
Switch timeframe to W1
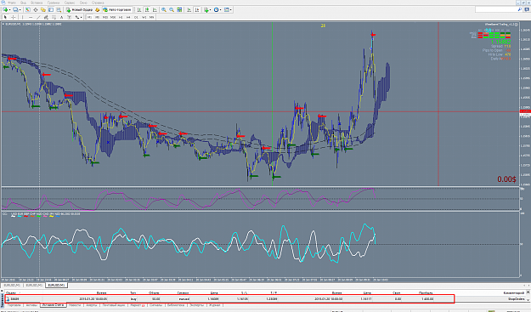pyautogui.click(x=144, y=17)
